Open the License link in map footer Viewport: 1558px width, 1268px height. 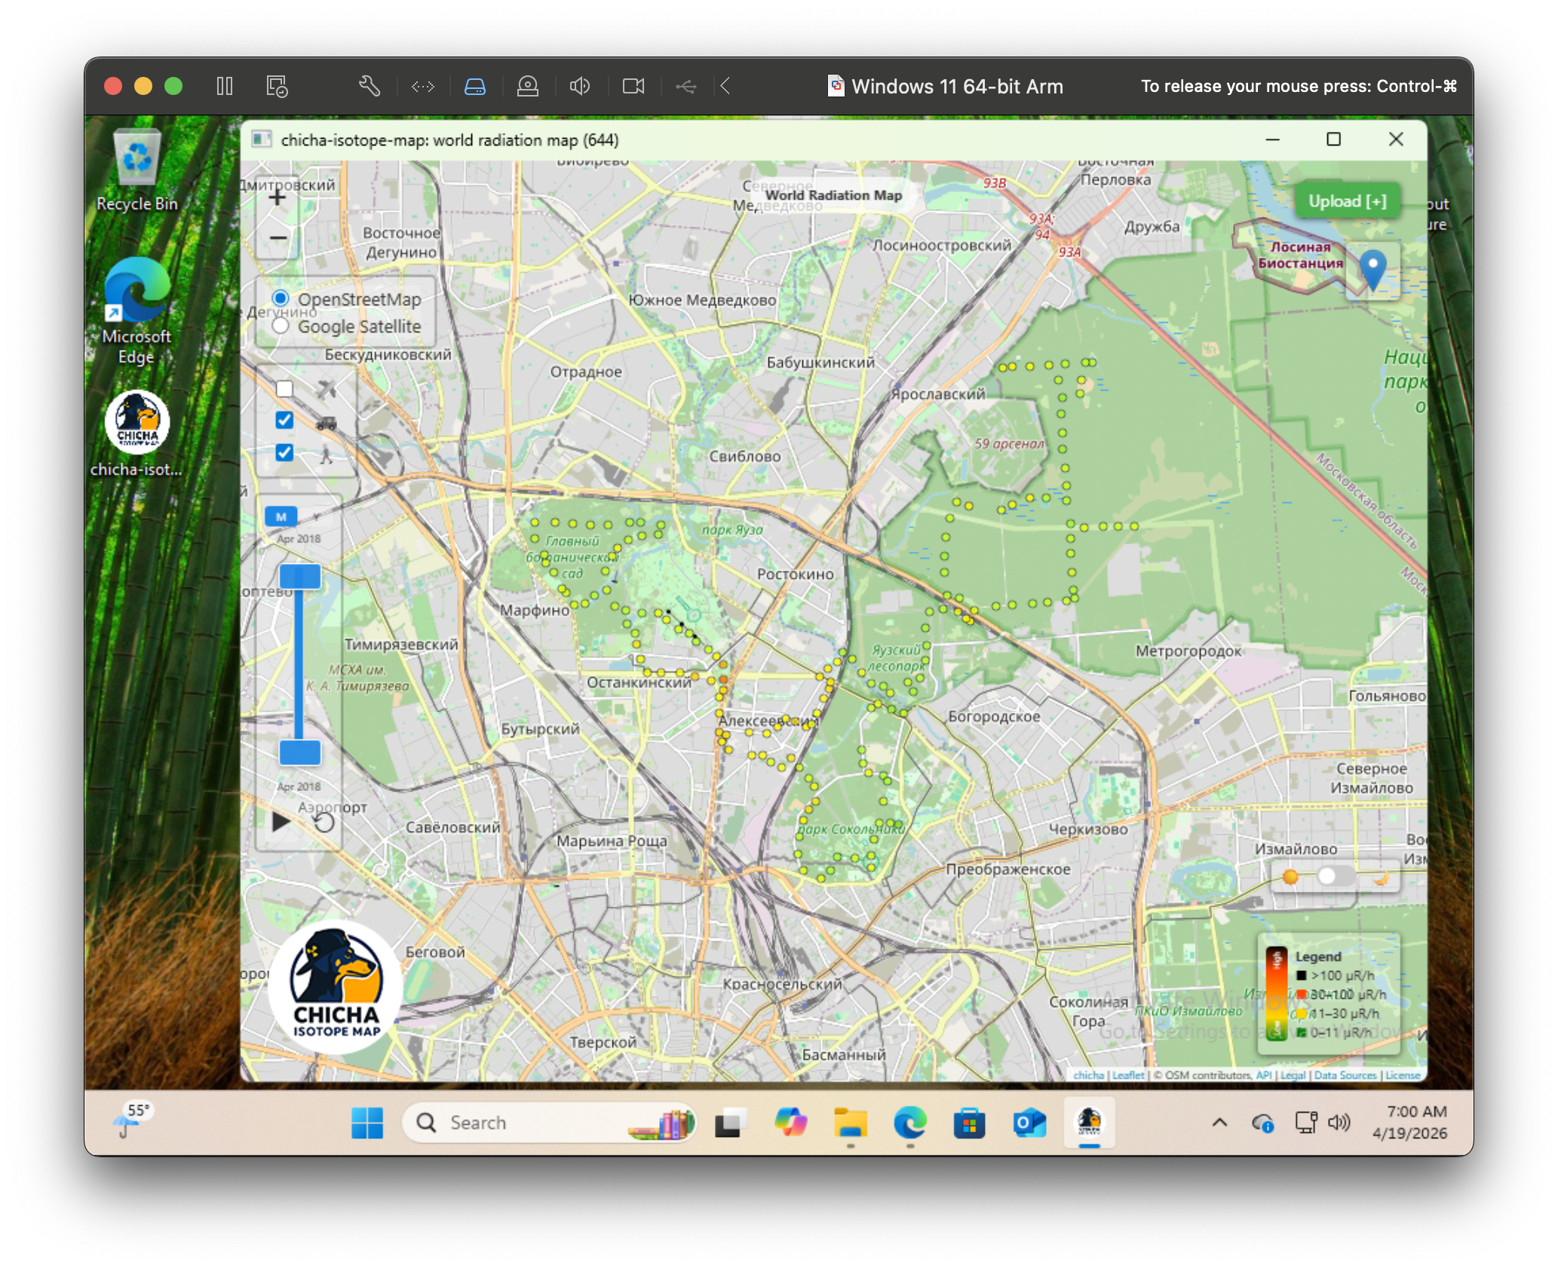pos(1402,1075)
